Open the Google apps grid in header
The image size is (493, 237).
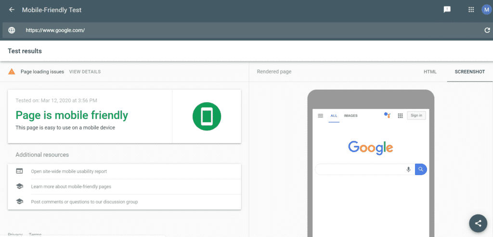[x=471, y=10]
